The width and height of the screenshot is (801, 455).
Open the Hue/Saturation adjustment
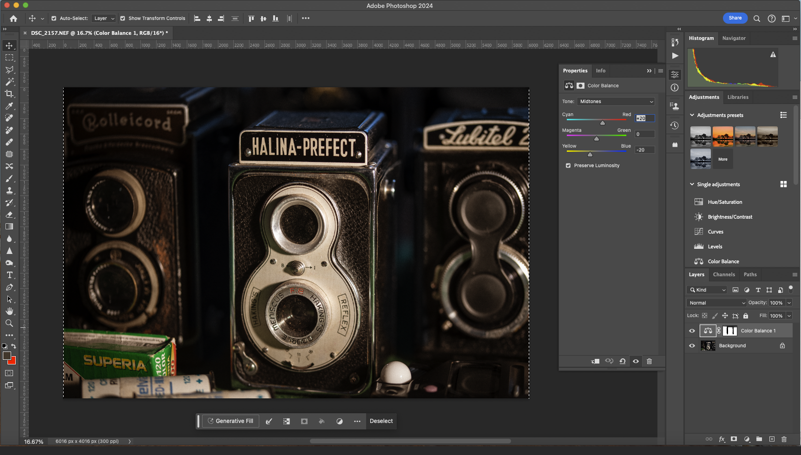coord(724,201)
